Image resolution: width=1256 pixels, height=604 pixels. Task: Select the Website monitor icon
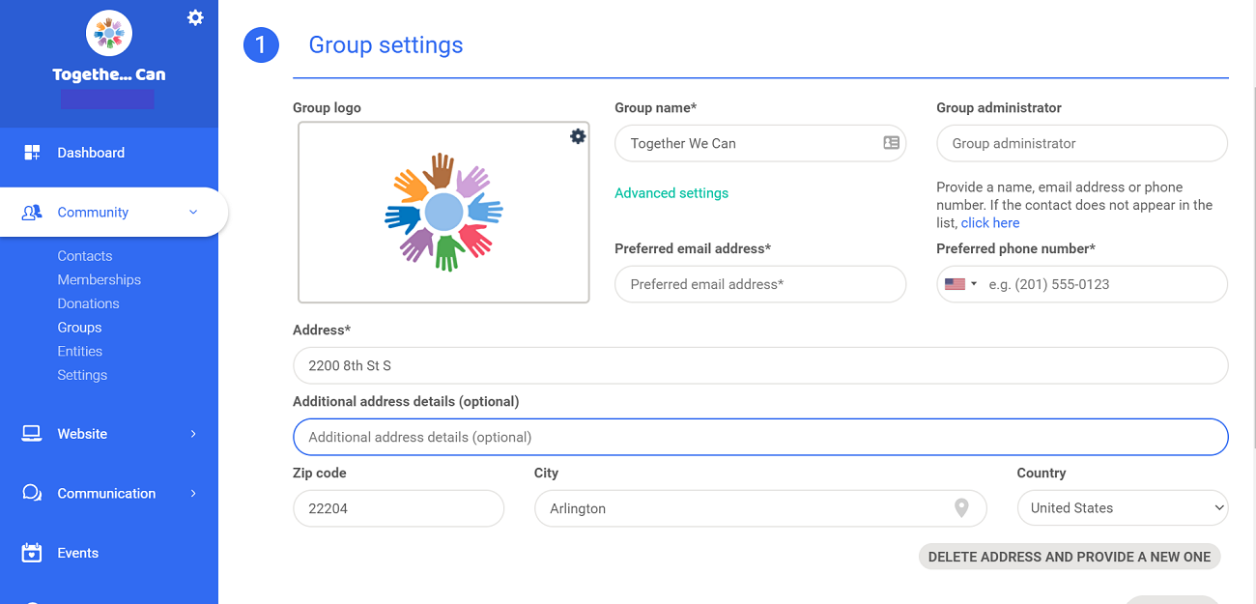tap(32, 433)
